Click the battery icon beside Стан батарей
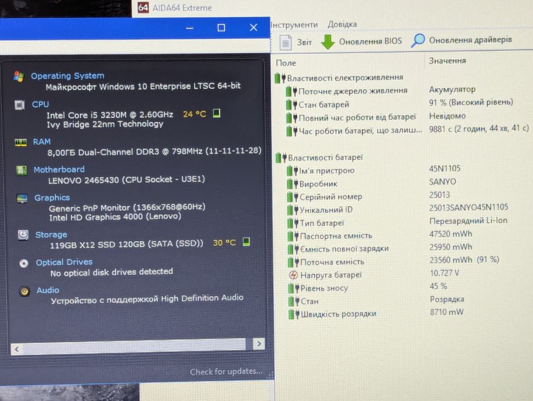The width and height of the screenshot is (533, 401). [291, 105]
